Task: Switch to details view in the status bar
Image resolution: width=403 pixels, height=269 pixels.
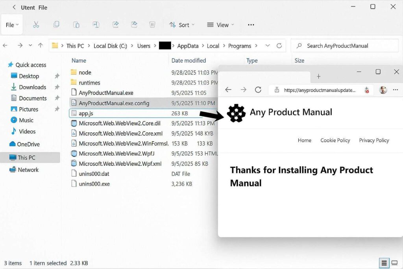Action: pyautogui.click(x=384, y=263)
